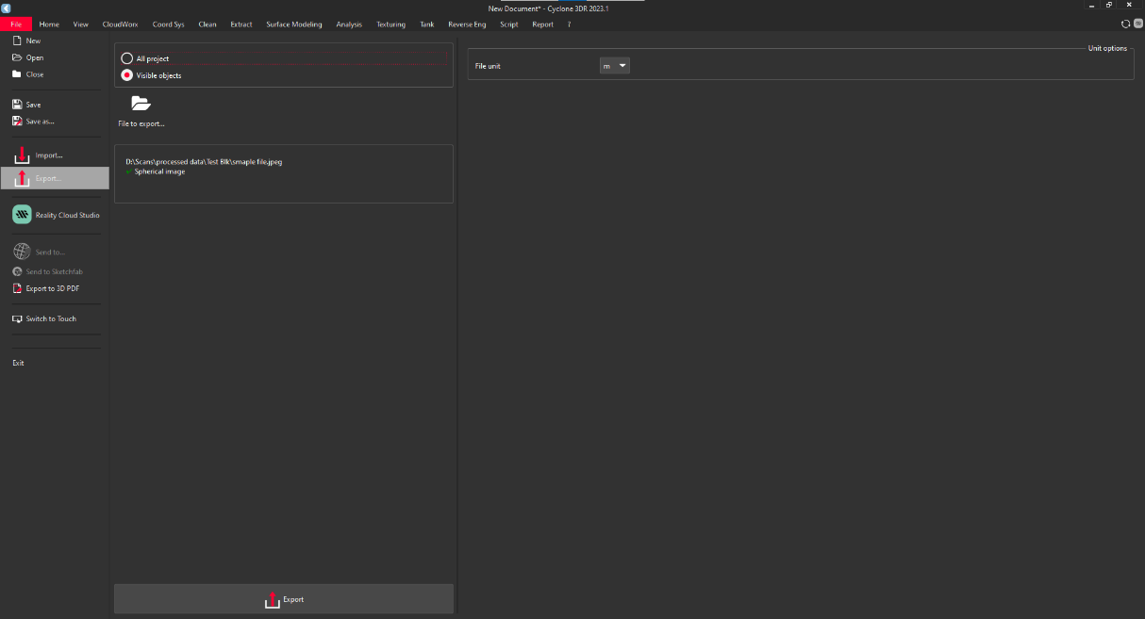This screenshot has width=1145, height=619.
Task: Open the Reverse Eng tab
Action: [467, 24]
